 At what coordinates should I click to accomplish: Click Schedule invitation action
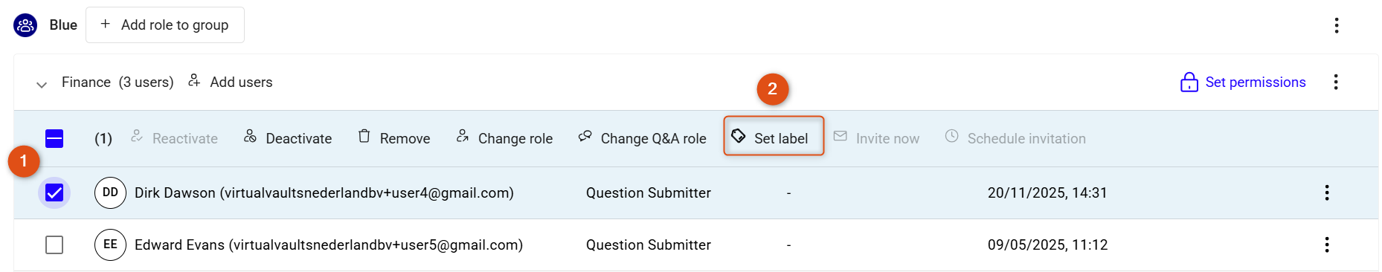pyautogui.click(x=1015, y=138)
